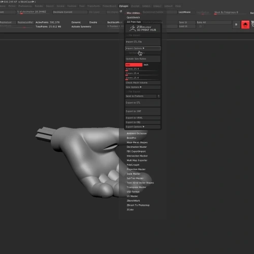Open UV Master in the plugin list

coord(132,196)
